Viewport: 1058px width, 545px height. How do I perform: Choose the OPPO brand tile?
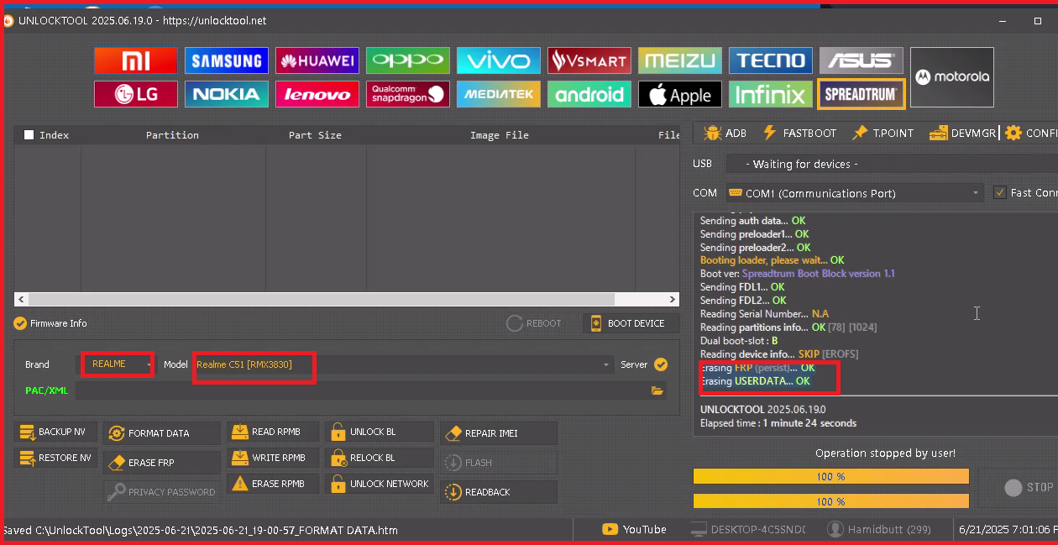point(407,60)
